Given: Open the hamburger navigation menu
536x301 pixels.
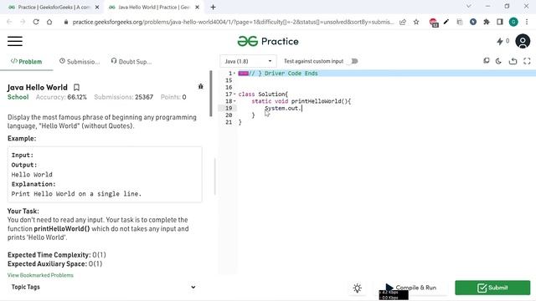Looking at the screenshot, I should coord(15,41).
